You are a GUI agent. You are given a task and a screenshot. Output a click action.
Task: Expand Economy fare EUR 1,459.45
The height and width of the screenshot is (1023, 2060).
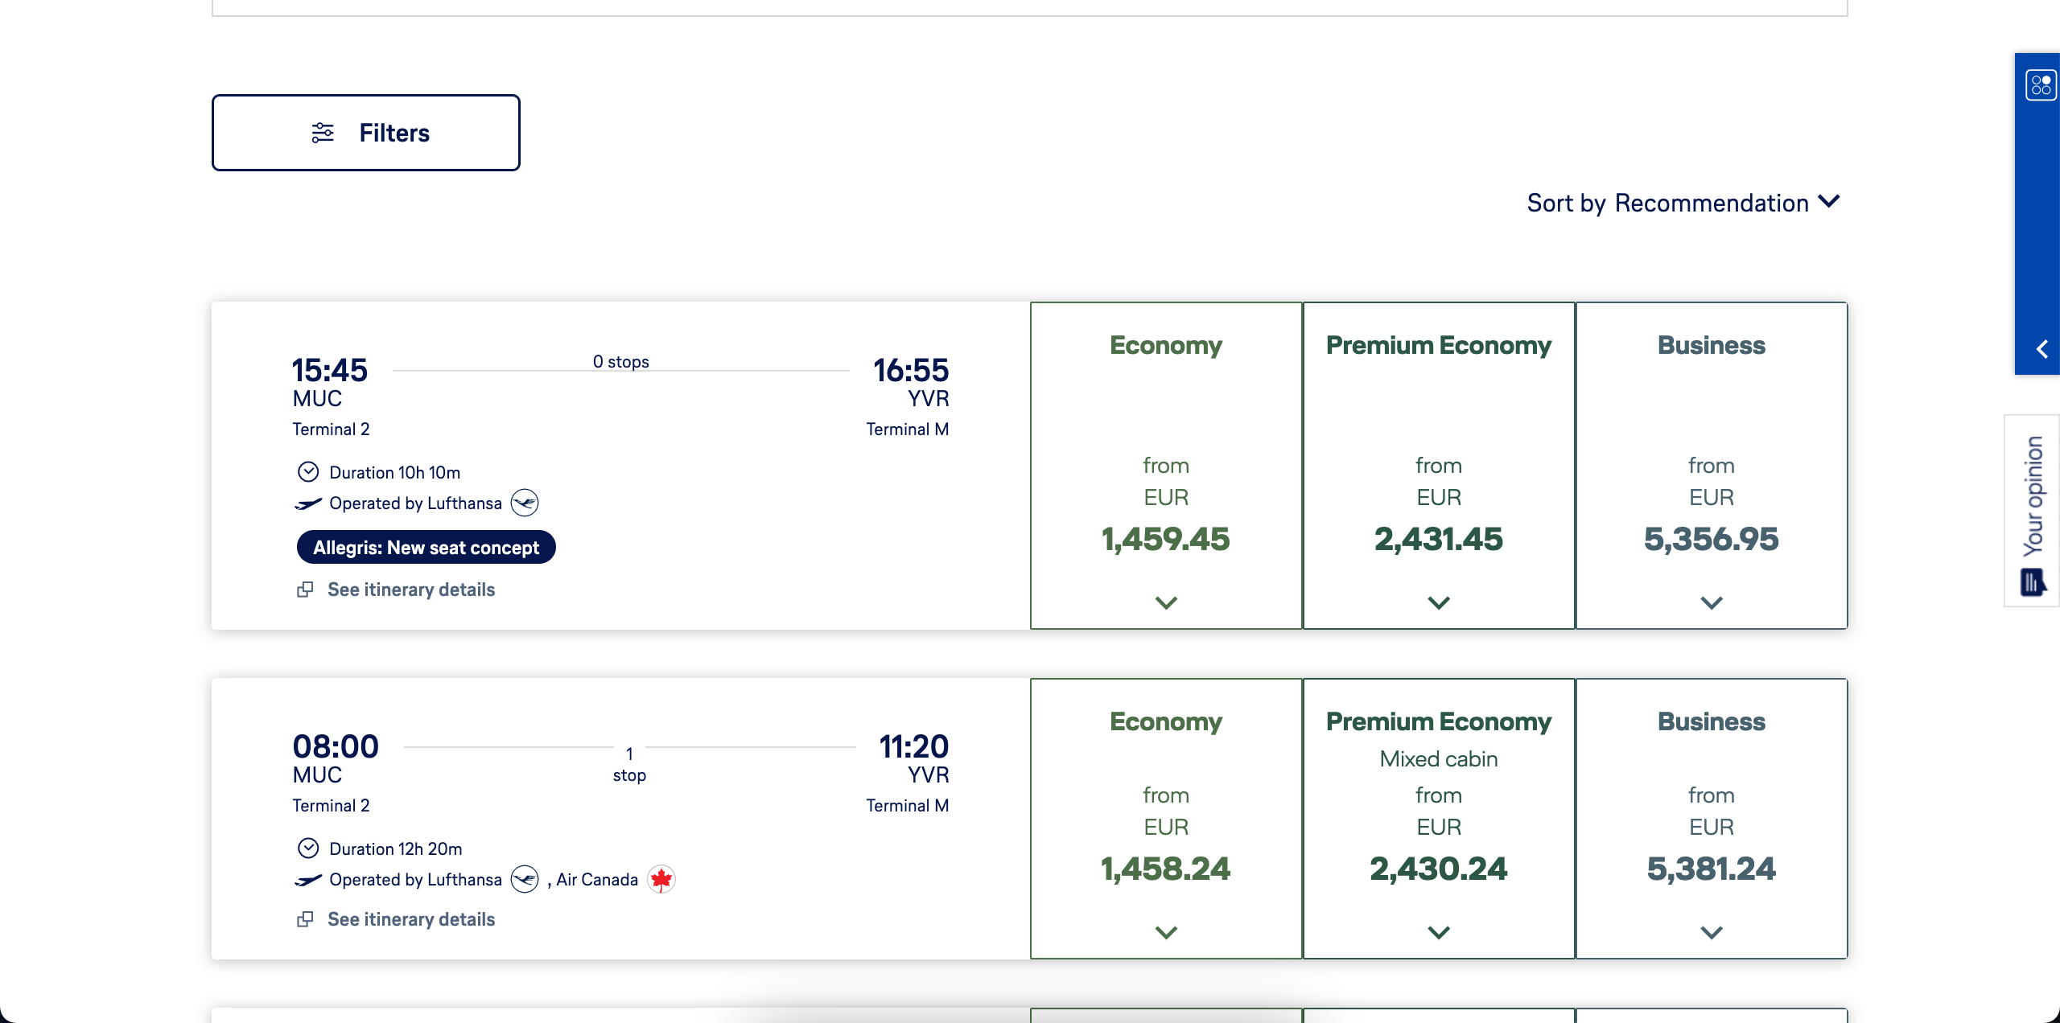pyautogui.click(x=1166, y=602)
